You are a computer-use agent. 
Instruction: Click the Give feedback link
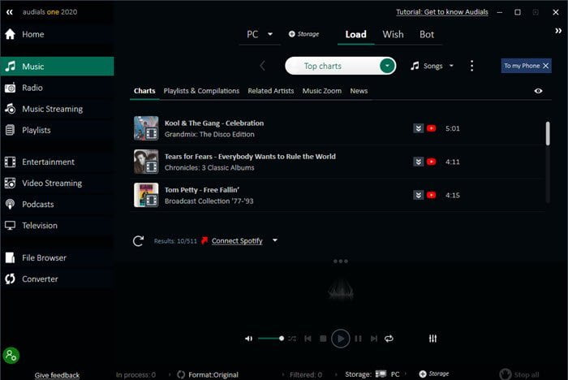pyautogui.click(x=57, y=375)
